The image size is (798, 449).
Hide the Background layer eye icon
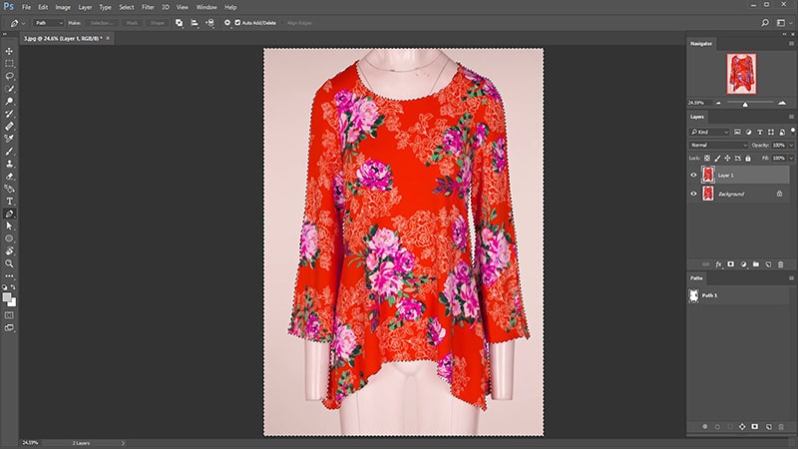[693, 194]
